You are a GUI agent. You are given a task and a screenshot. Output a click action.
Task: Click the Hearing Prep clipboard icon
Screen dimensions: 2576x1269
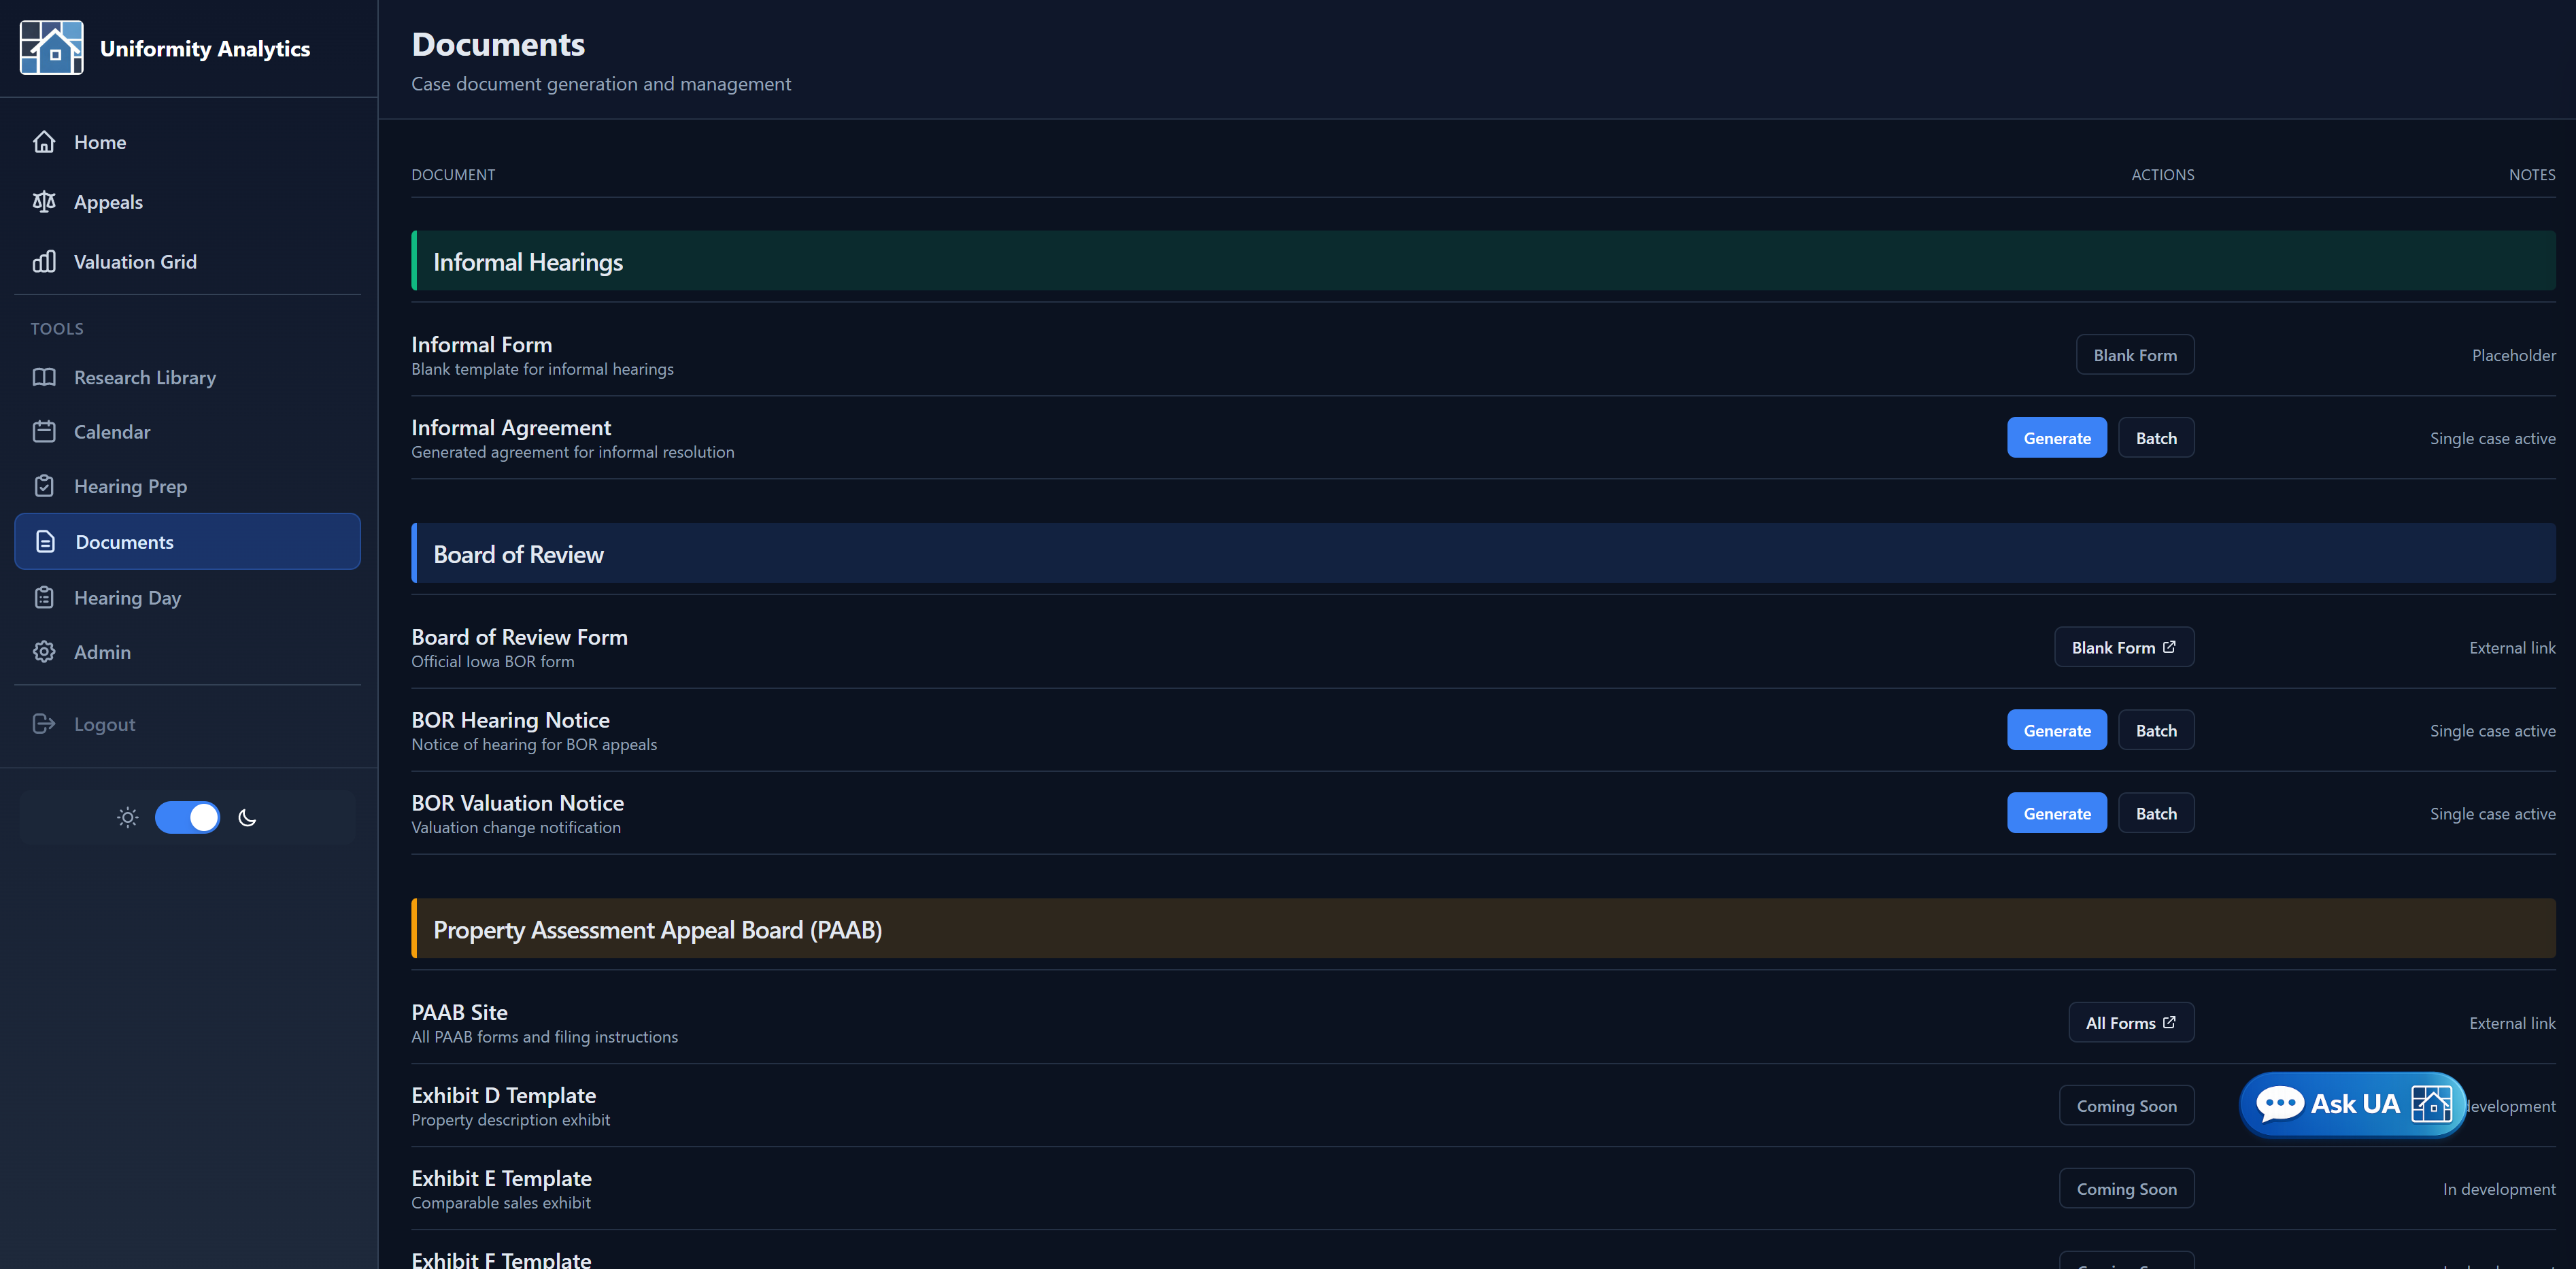pos(44,486)
